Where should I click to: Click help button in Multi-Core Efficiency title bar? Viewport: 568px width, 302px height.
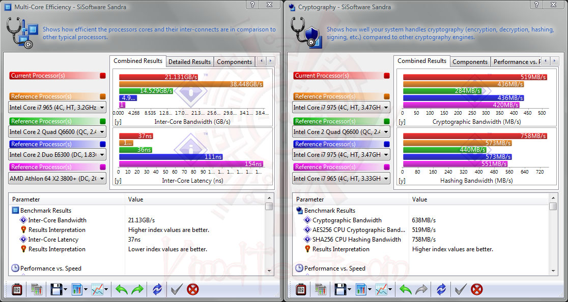pos(252,5)
